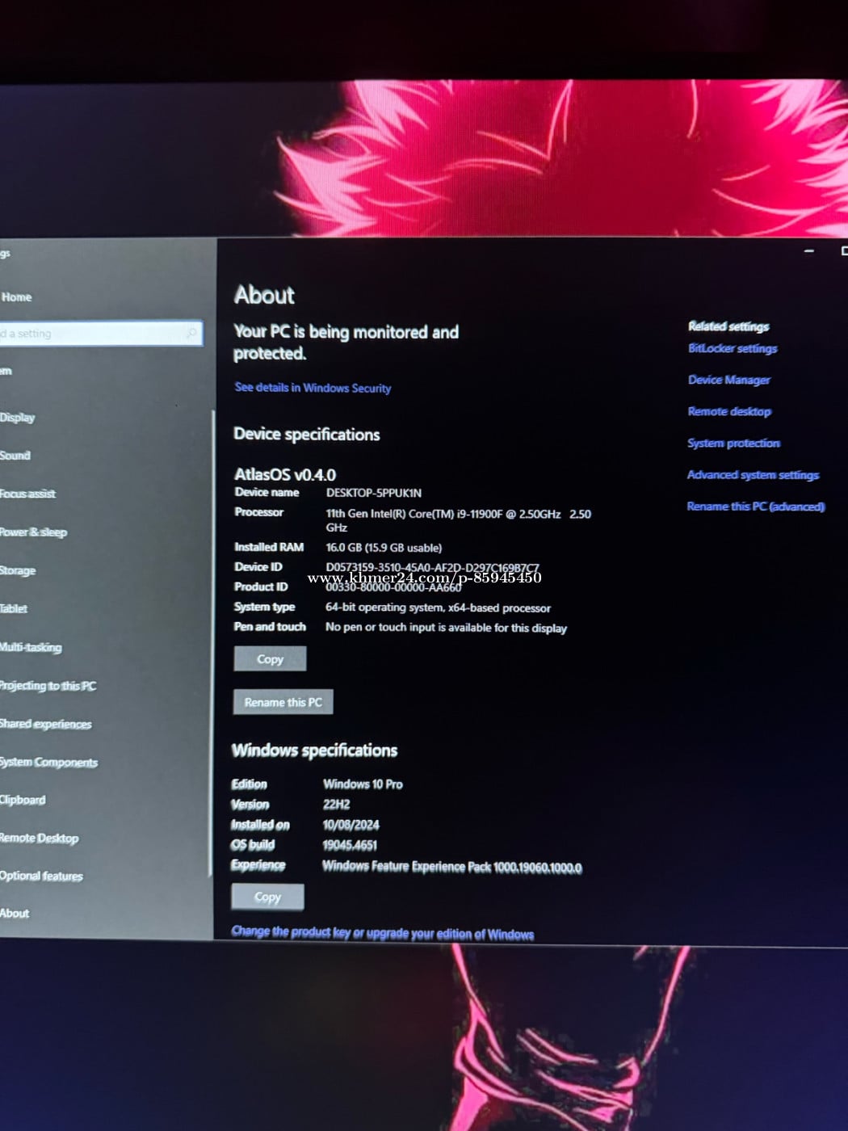Open See details in Windows Security link
The image size is (848, 1131).
pos(313,388)
